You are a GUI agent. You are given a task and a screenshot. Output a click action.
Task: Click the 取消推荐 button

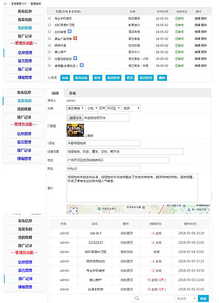point(113,78)
